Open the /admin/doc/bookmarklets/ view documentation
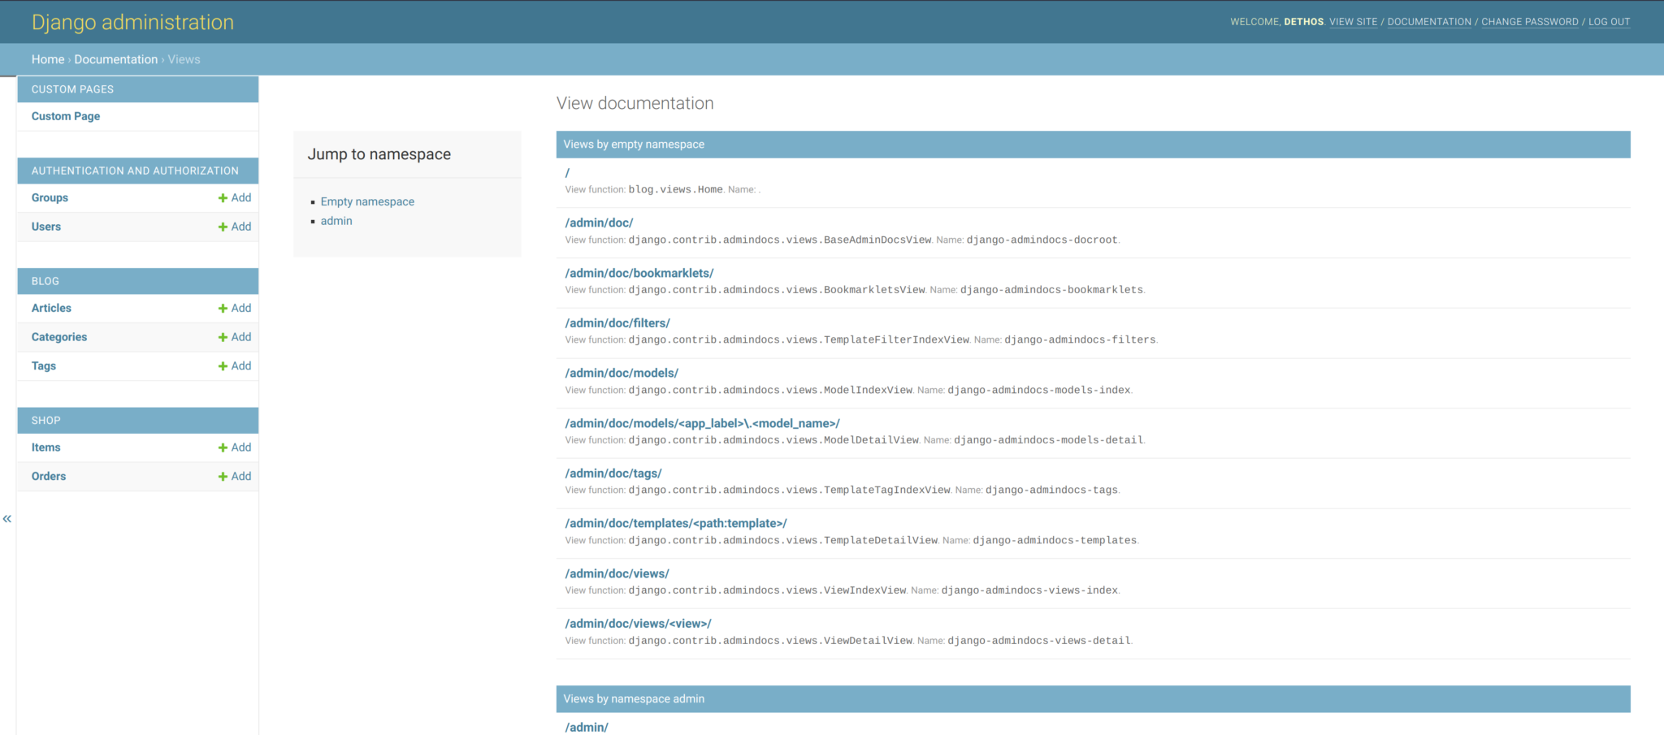 [640, 272]
